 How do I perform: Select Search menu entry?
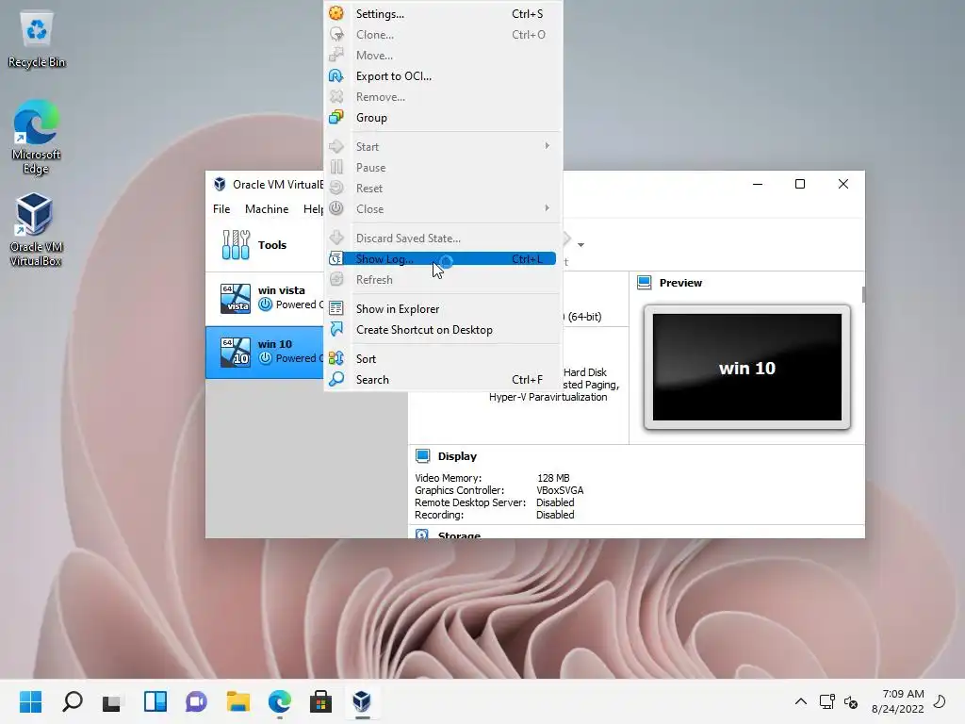pos(443,380)
